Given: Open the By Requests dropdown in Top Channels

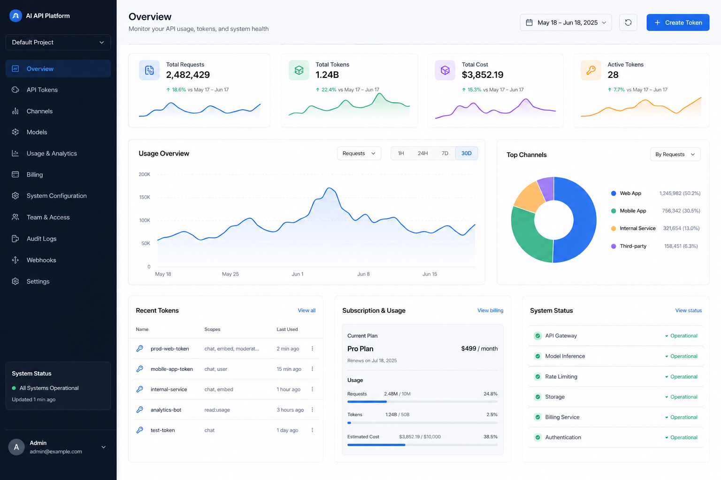Looking at the screenshot, I should click(x=675, y=154).
